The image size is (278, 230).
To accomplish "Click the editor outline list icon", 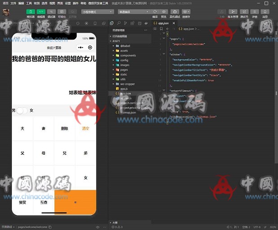I will point(155,29).
